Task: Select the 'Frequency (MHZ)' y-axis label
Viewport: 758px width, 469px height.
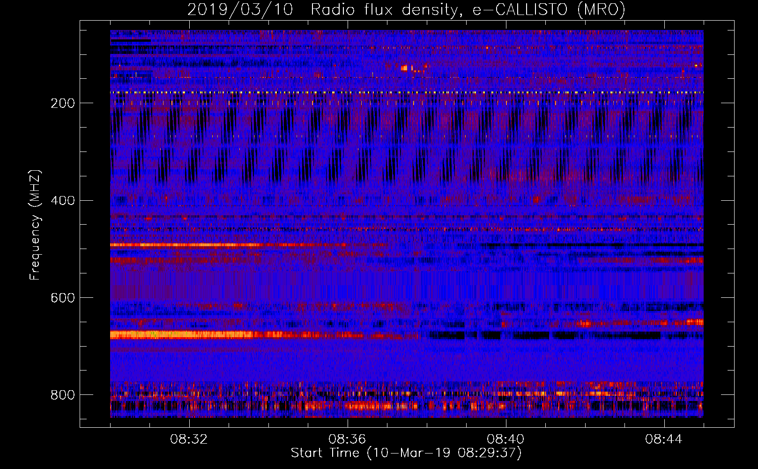Action: tap(35, 225)
